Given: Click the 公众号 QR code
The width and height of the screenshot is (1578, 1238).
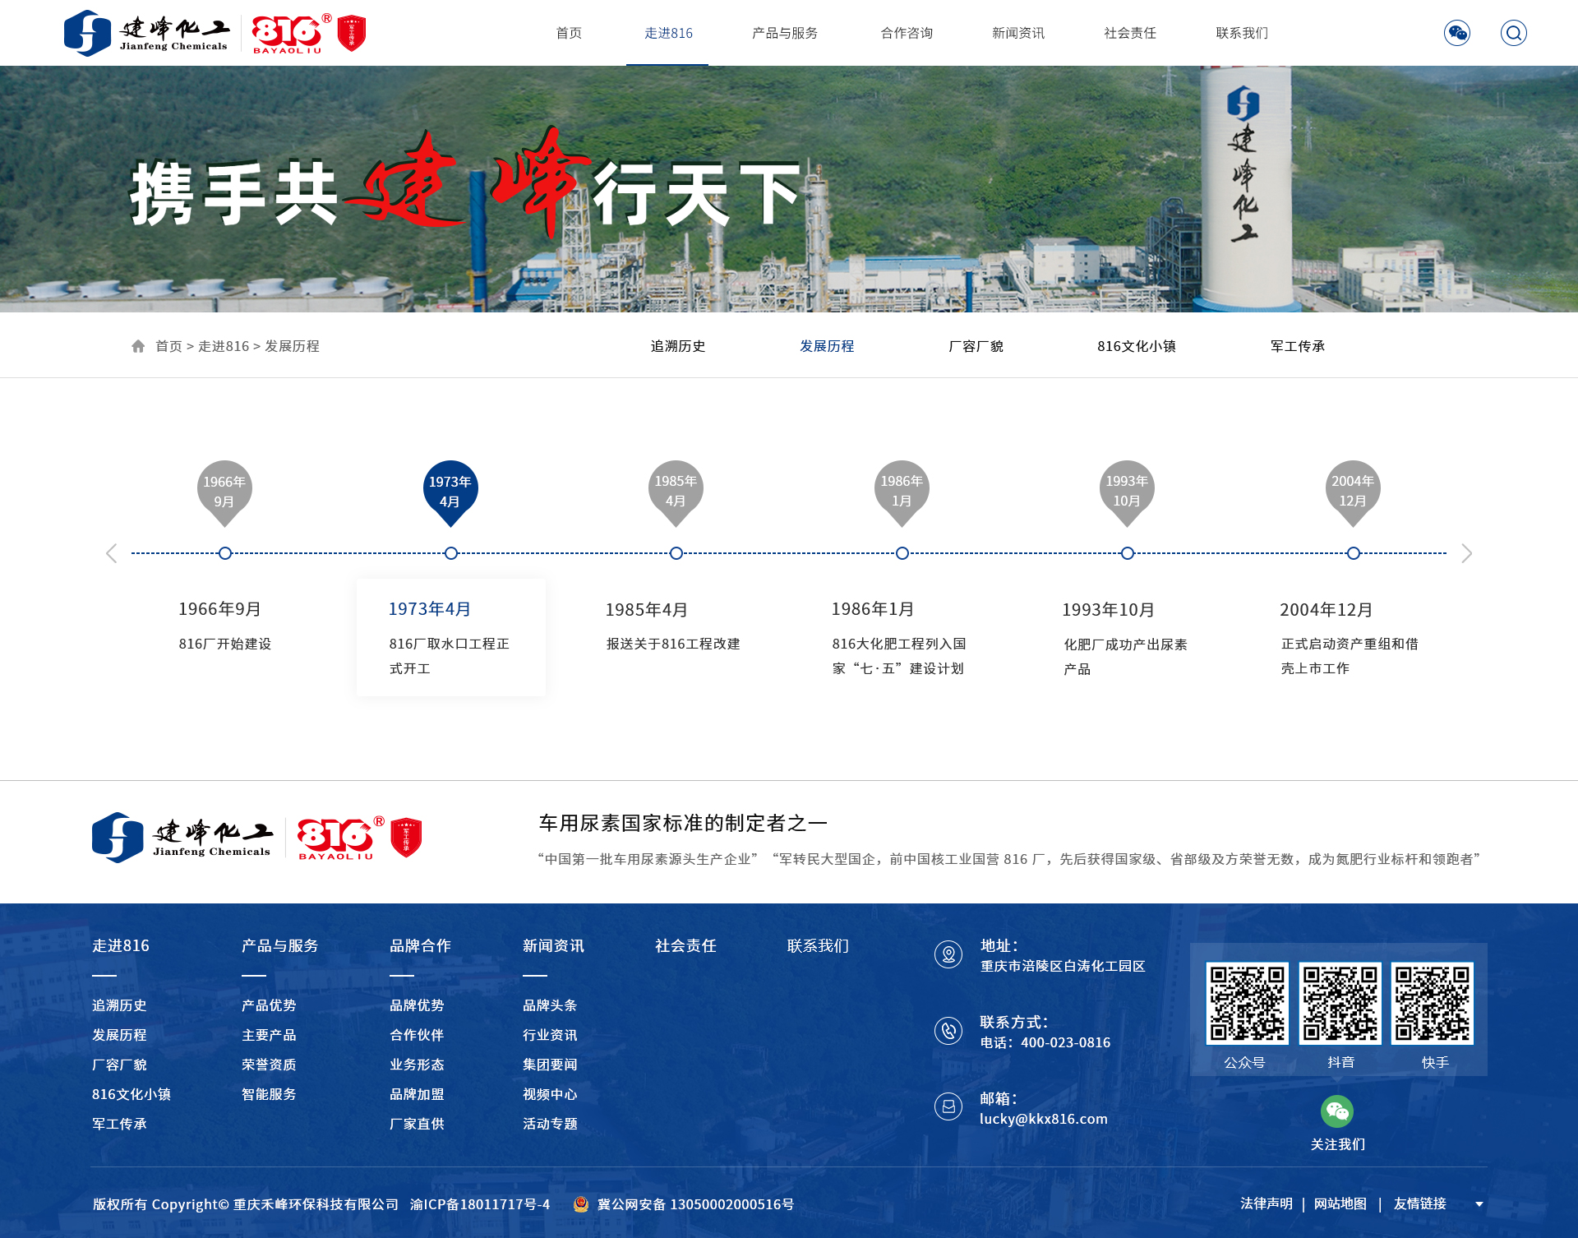Looking at the screenshot, I should click(x=1247, y=1004).
